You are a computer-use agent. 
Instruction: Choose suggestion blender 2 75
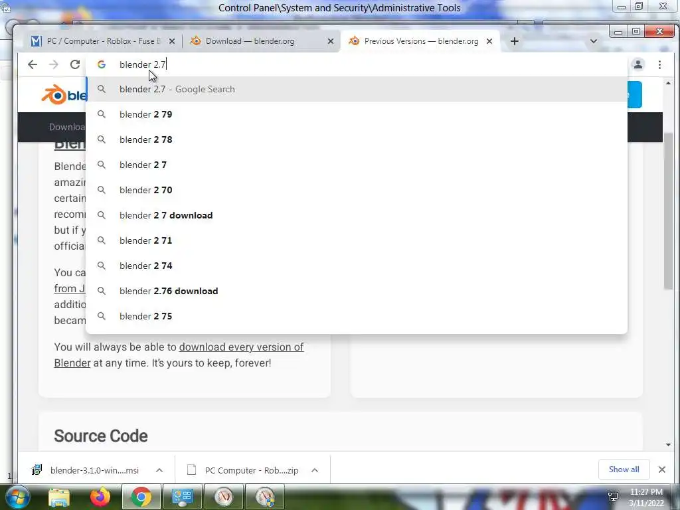click(357, 316)
